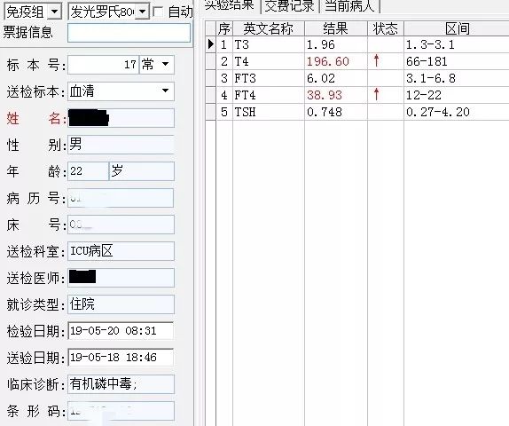Viewport: 509px width, 426px height.
Task: Click the 临床诊断 field
Action: (x=121, y=384)
